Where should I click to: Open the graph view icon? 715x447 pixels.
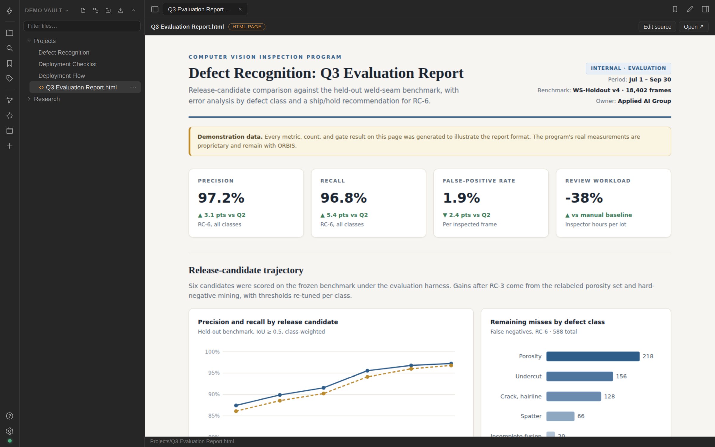(x=10, y=100)
